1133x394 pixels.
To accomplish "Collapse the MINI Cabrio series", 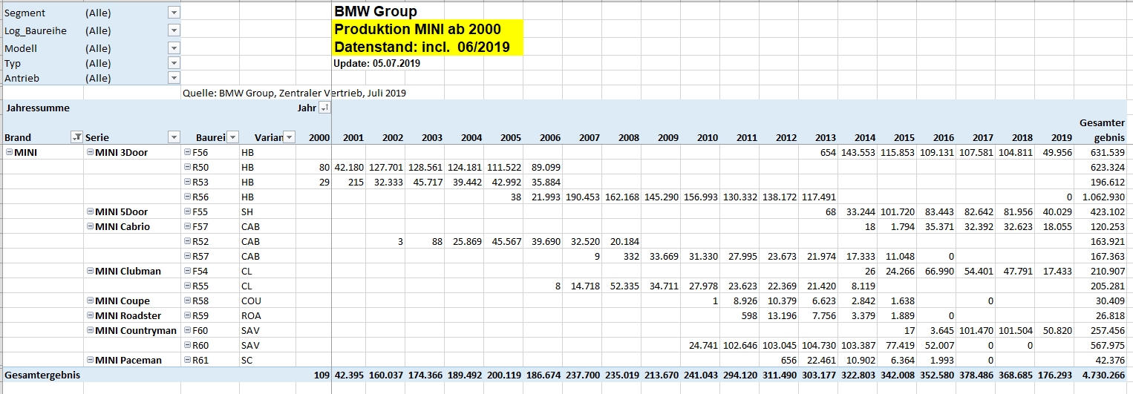I will point(90,226).
